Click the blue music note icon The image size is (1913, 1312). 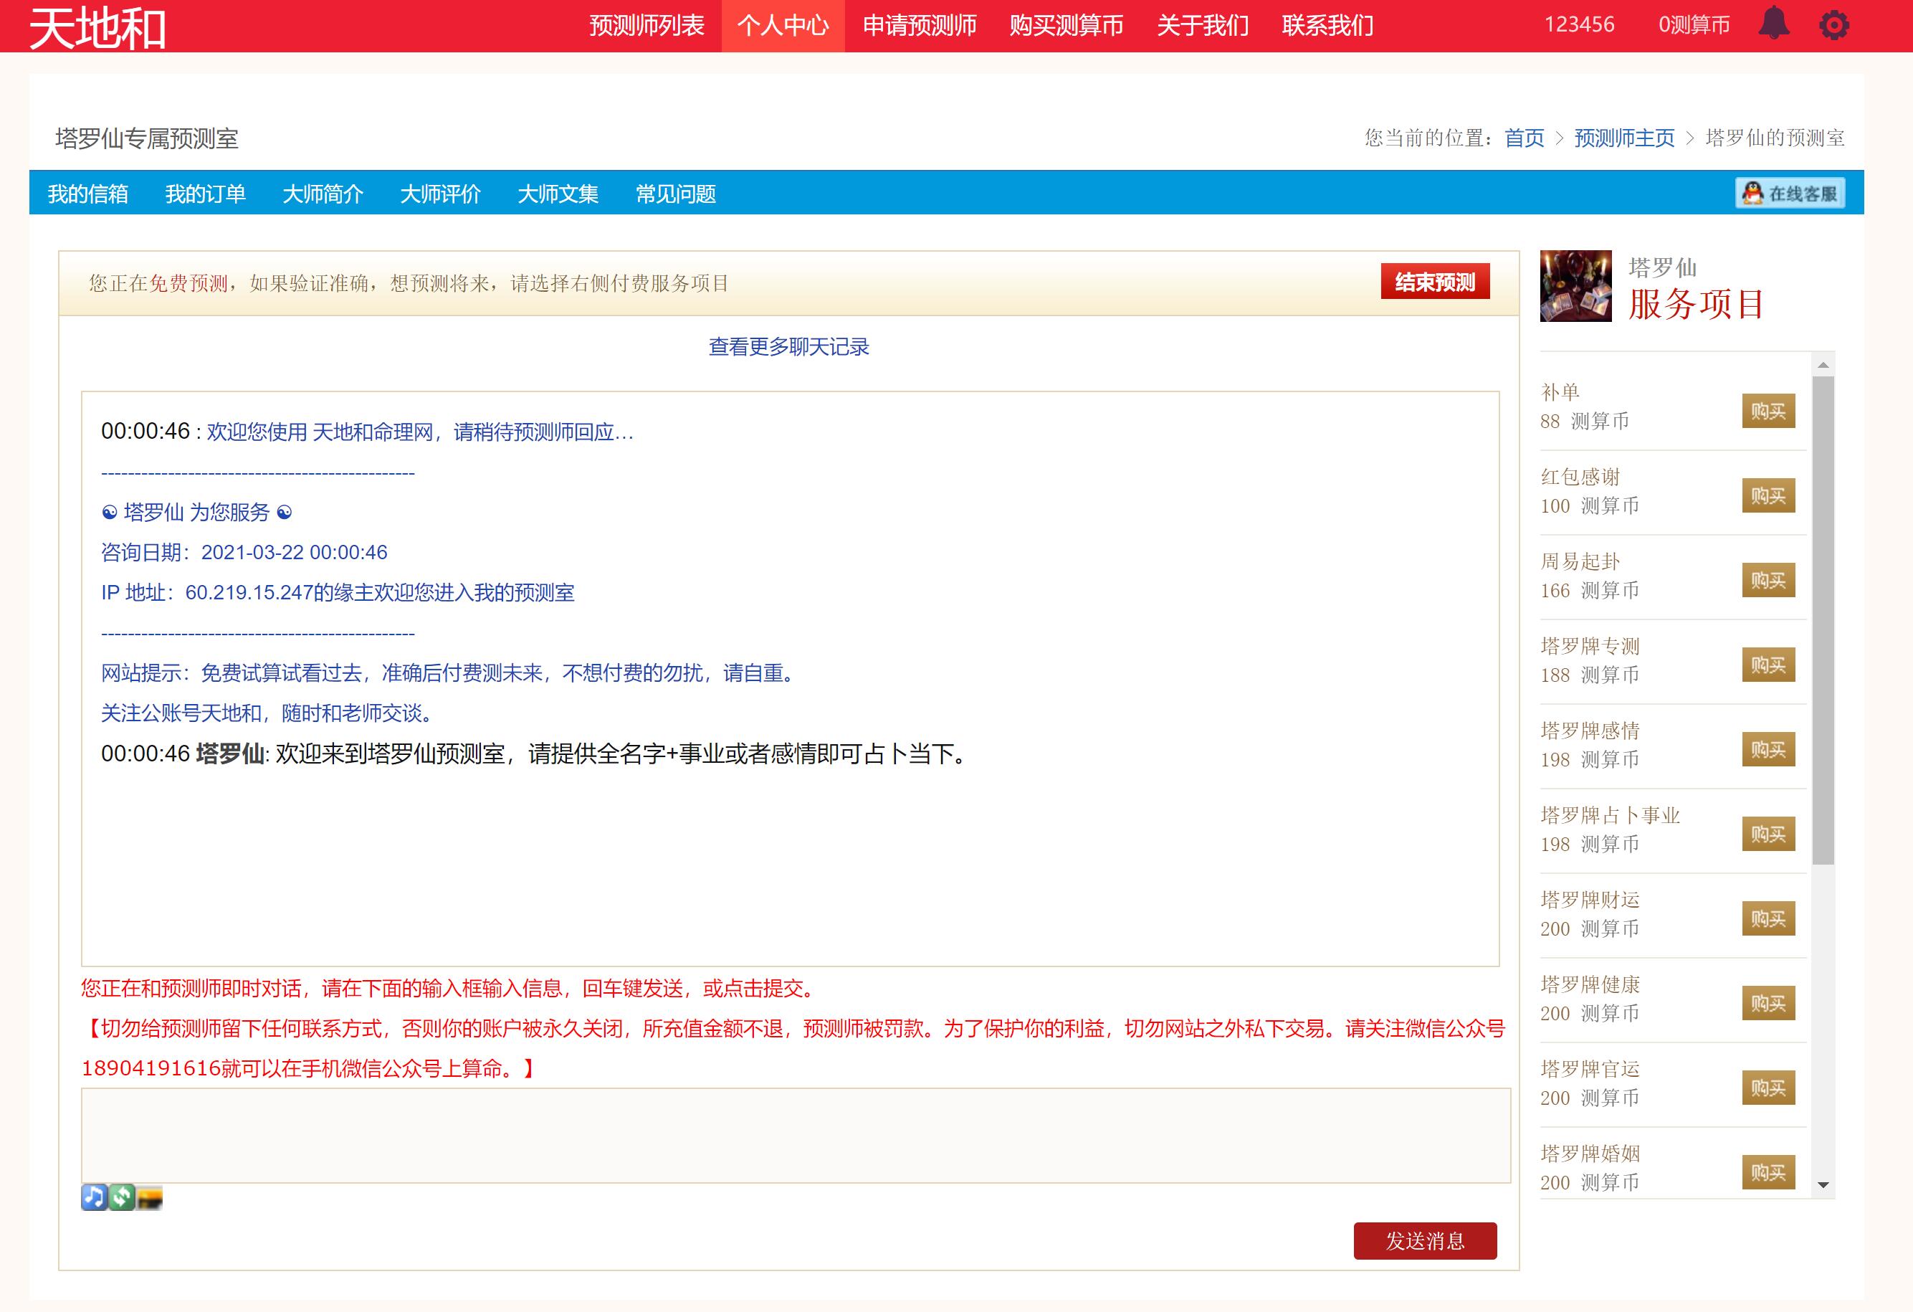click(x=94, y=1197)
